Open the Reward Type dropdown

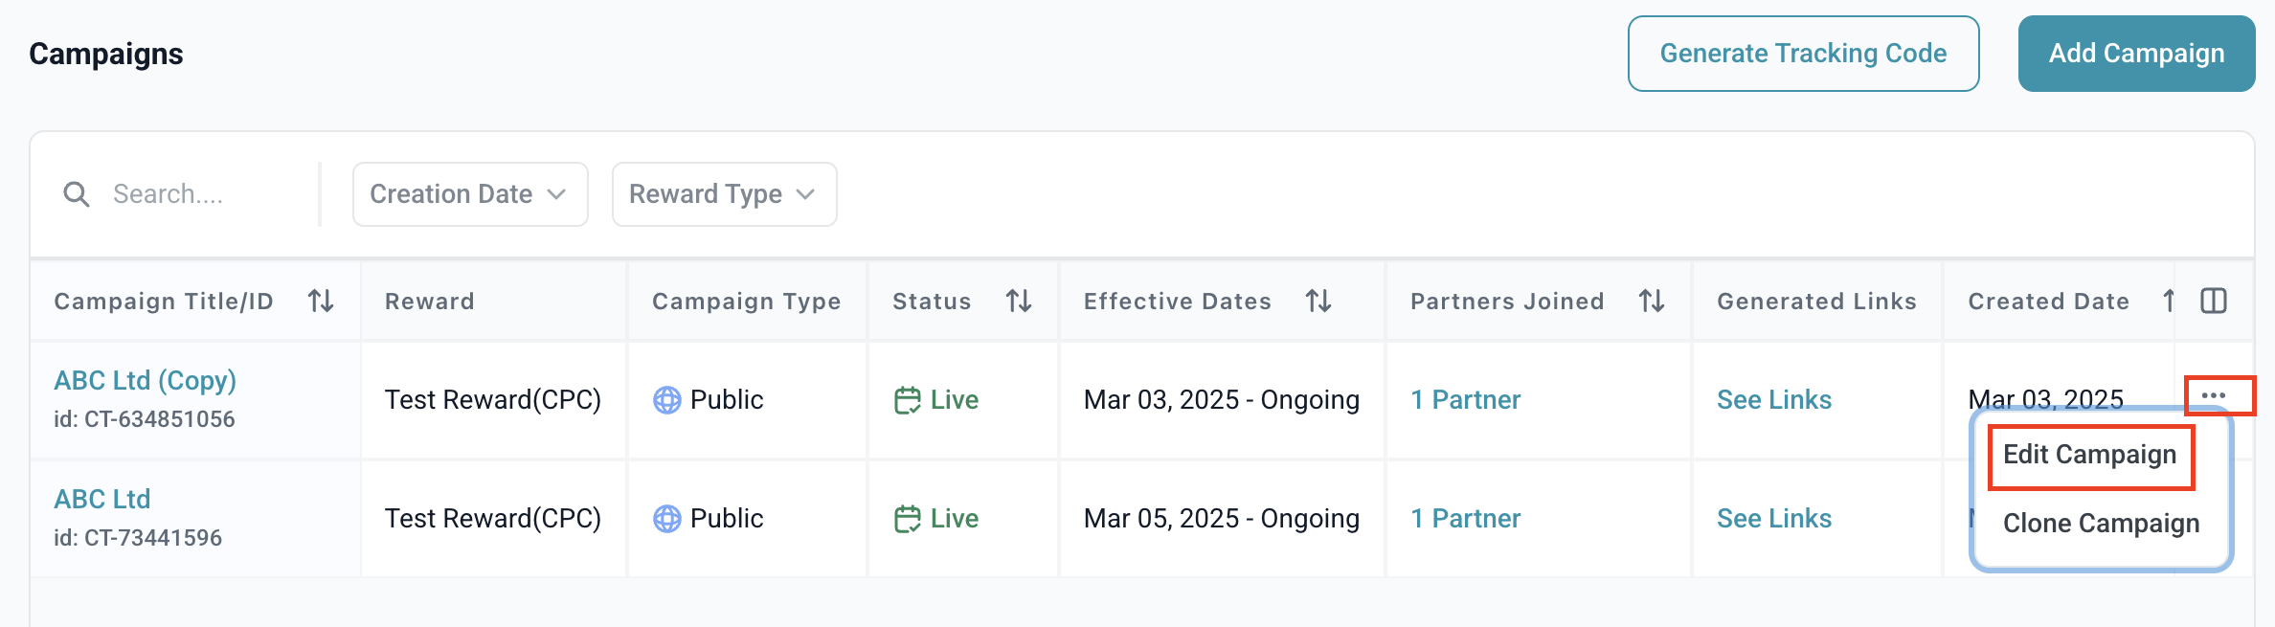tap(724, 194)
